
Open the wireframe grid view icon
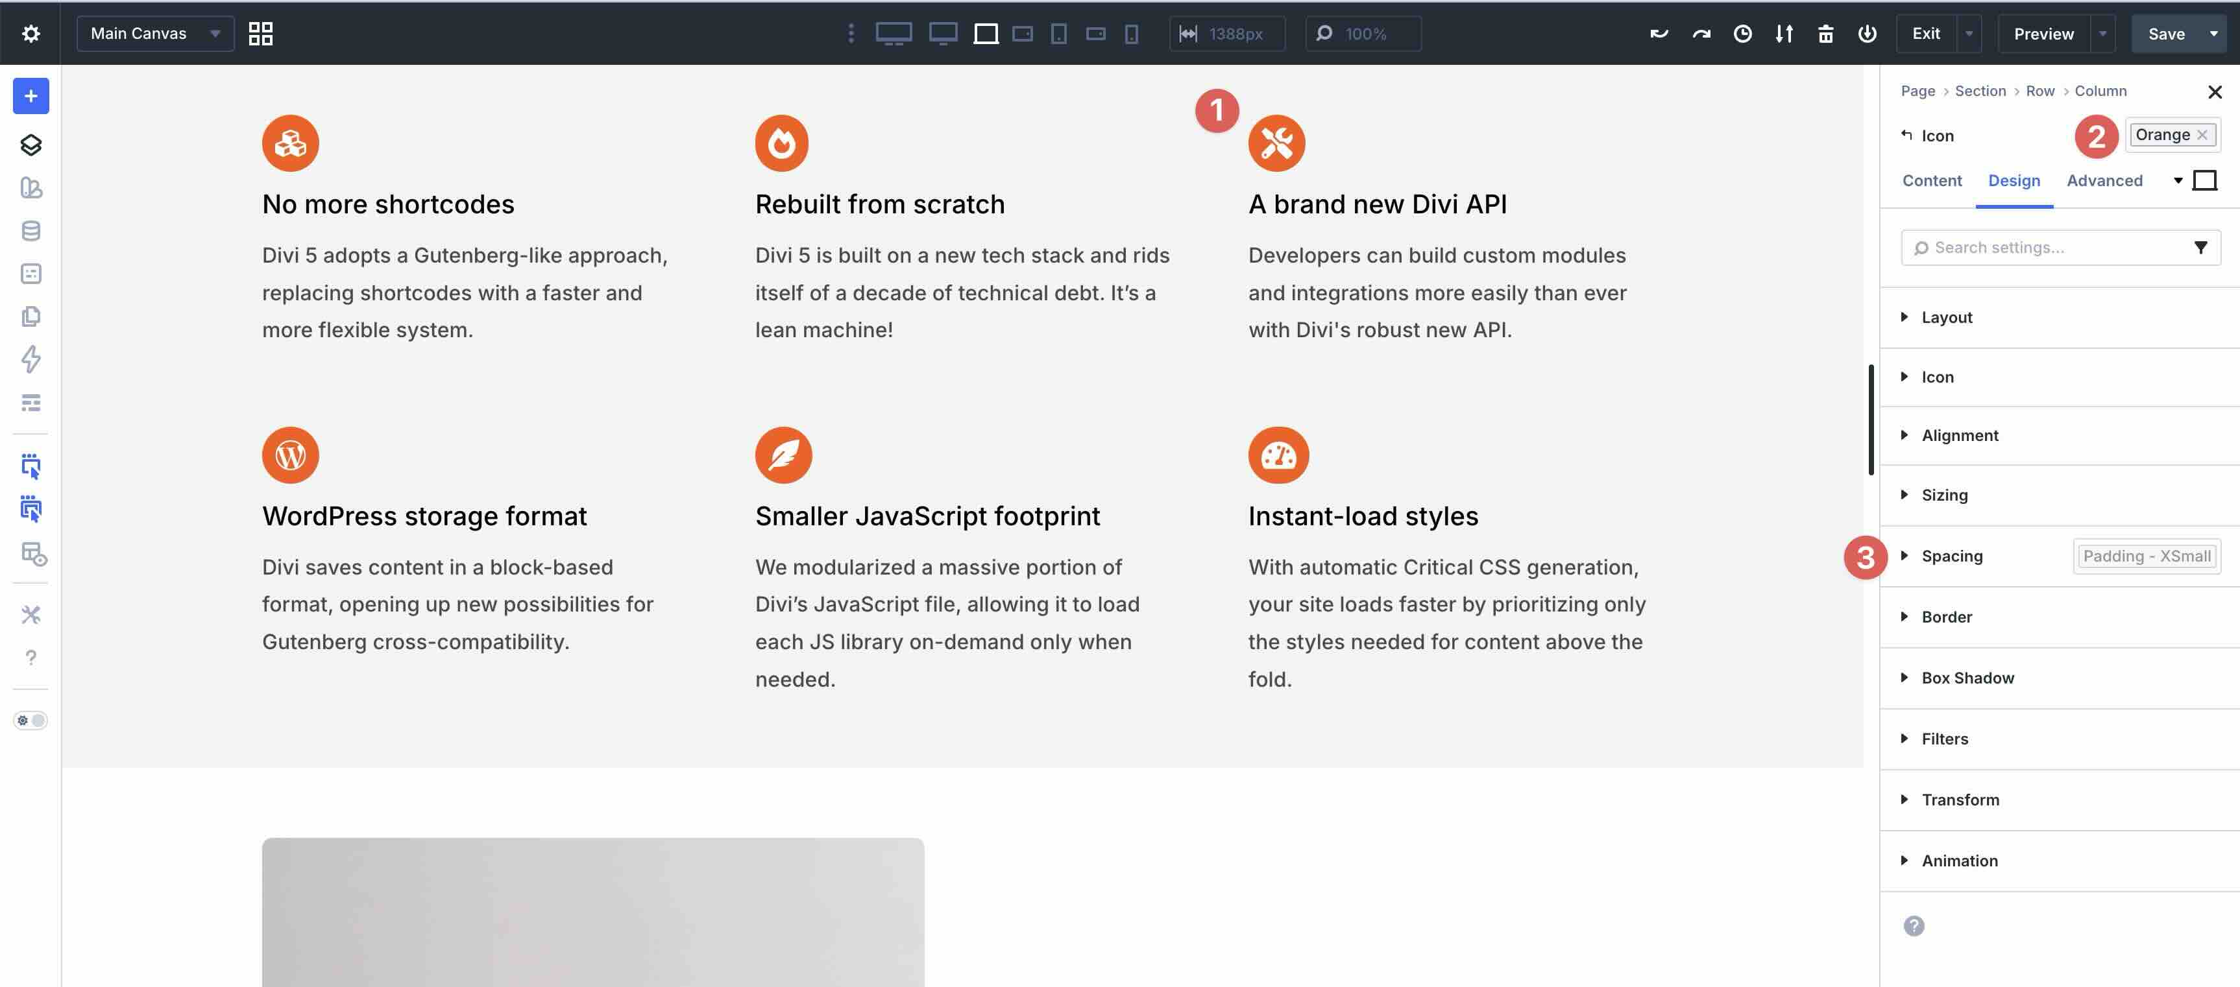[x=260, y=34]
